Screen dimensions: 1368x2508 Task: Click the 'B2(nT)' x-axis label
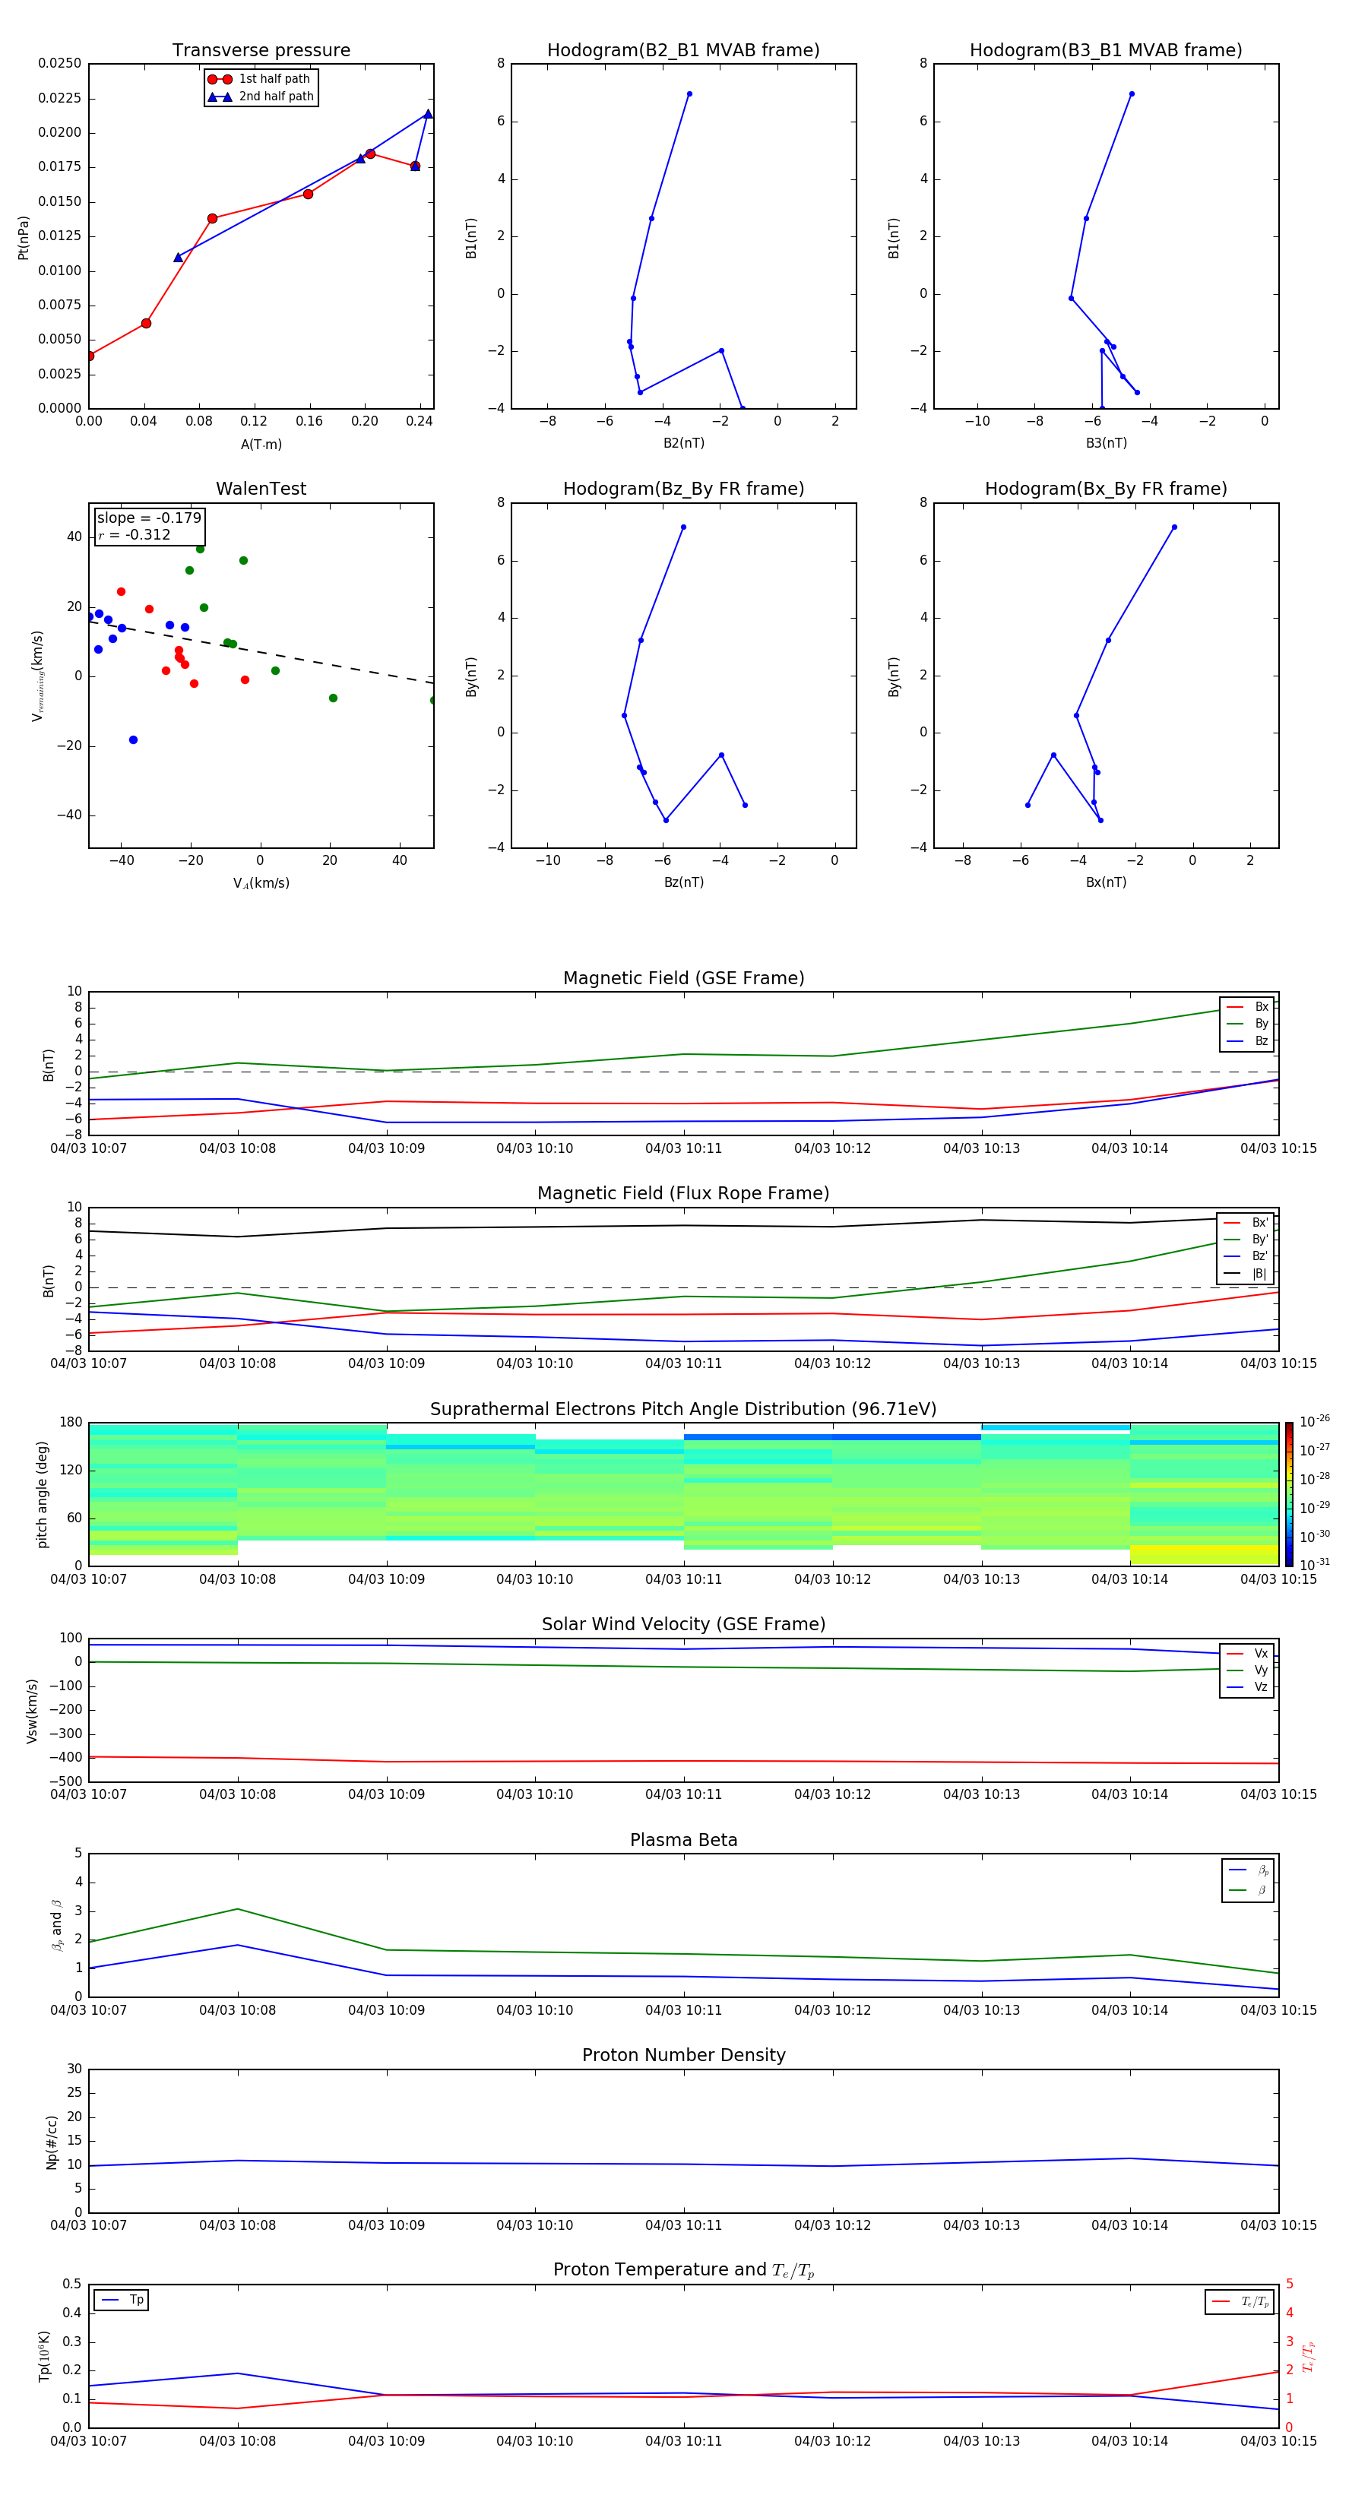coord(683,443)
